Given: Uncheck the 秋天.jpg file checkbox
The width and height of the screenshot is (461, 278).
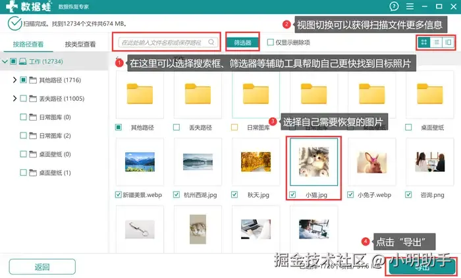Looking at the screenshot, I should pos(234,194).
